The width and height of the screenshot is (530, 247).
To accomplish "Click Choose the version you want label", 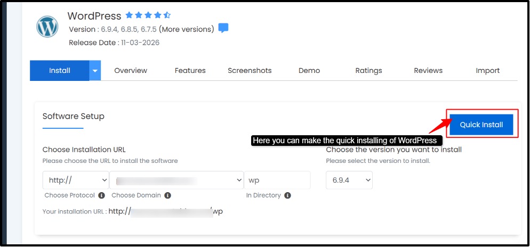I will pos(394,149).
